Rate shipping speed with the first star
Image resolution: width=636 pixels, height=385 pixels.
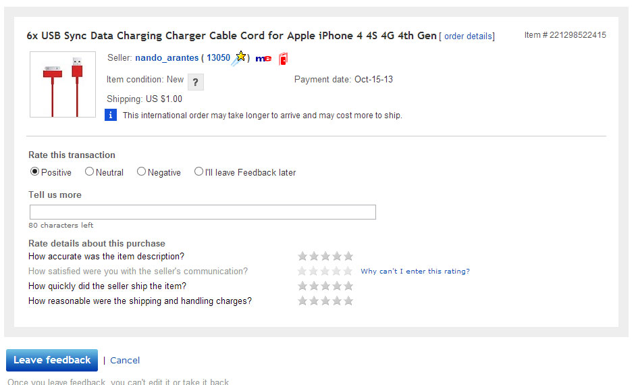pos(302,286)
